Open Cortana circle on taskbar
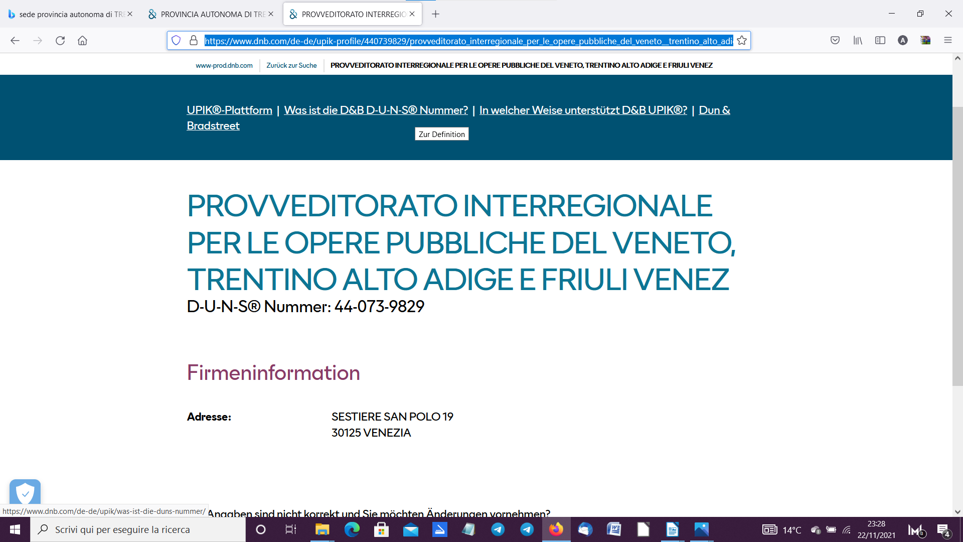The height and width of the screenshot is (542, 963). tap(261, 529)
